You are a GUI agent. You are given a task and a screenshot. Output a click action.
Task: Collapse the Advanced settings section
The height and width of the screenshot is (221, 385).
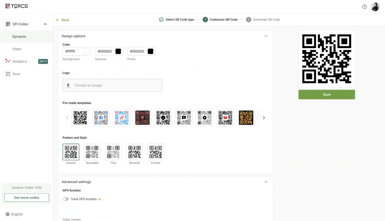coord(266,182)
